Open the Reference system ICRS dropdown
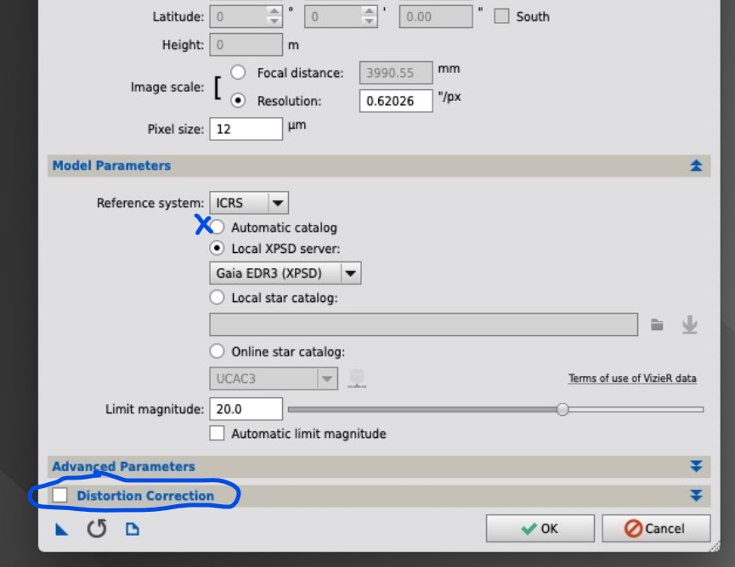The height and width of the screenshot is (567, 735). pyautogui.click(x=249, y=203)
